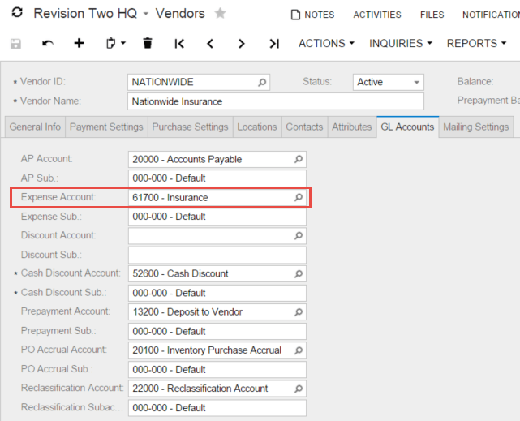The height and width of the screenshot is (421, 520).
Task: Open the clipboard dropdown arrow
Action: (123, 43)
